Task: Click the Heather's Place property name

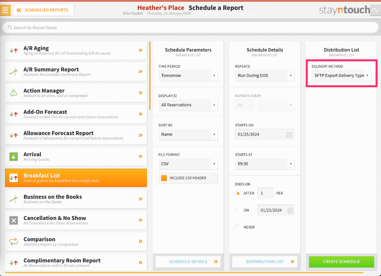Action: click(161, 8)
